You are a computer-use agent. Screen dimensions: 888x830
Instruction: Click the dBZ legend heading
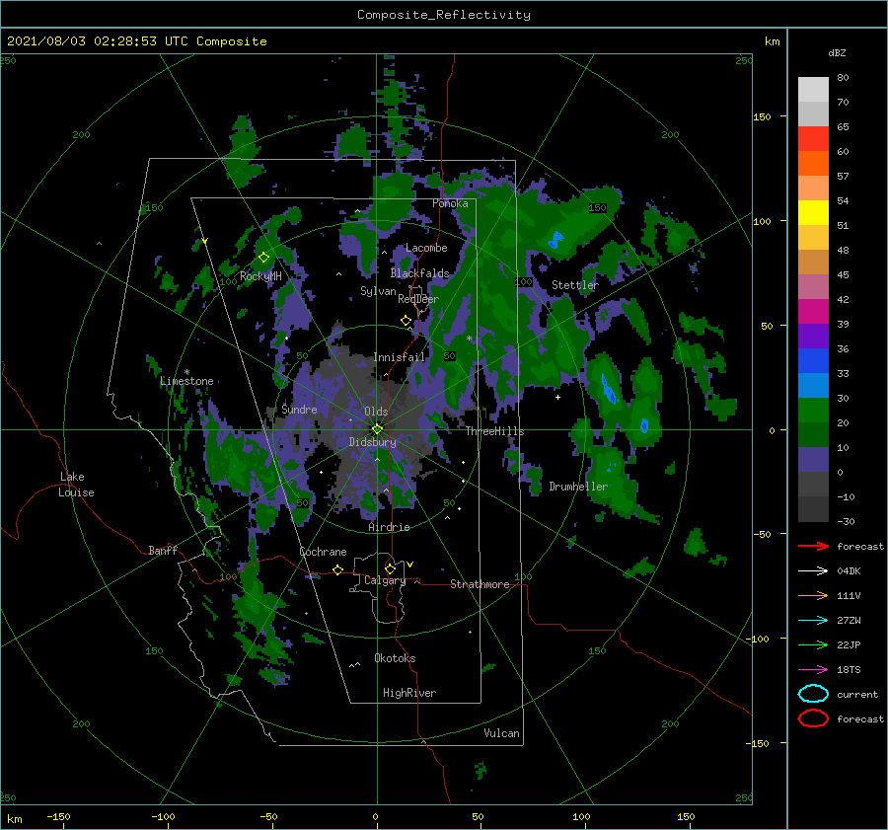837,52
